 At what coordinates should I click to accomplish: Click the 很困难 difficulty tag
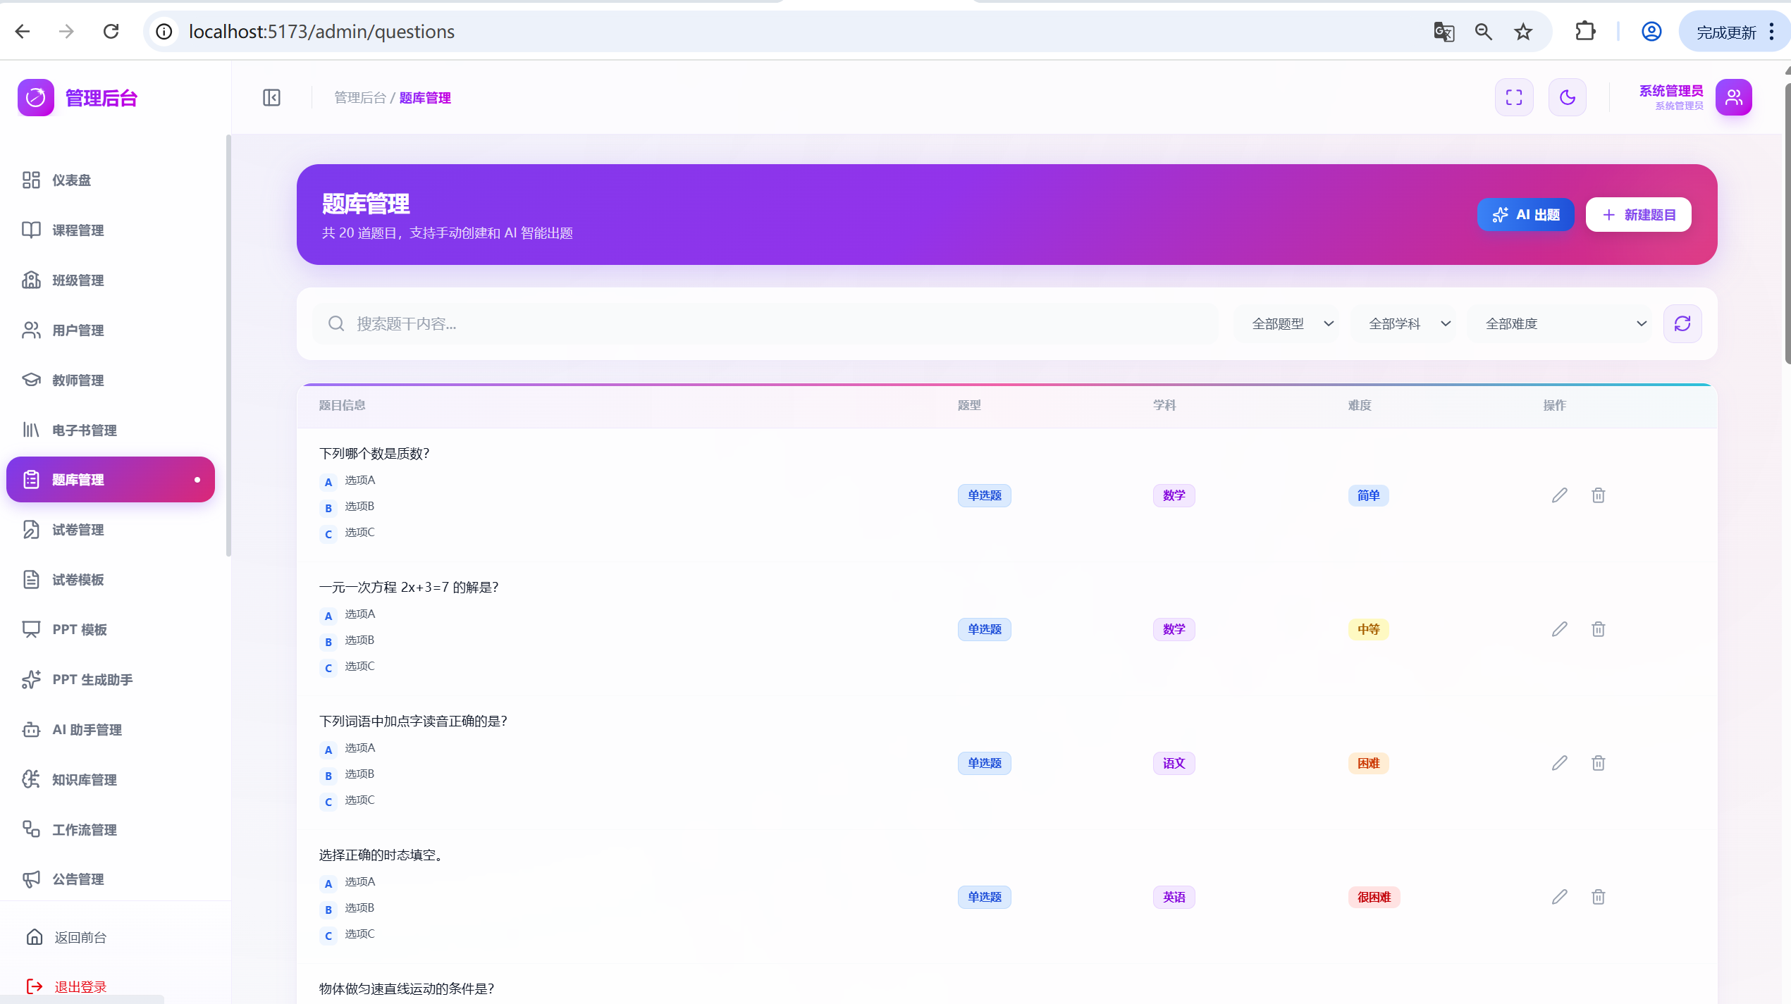(1374, 897)
